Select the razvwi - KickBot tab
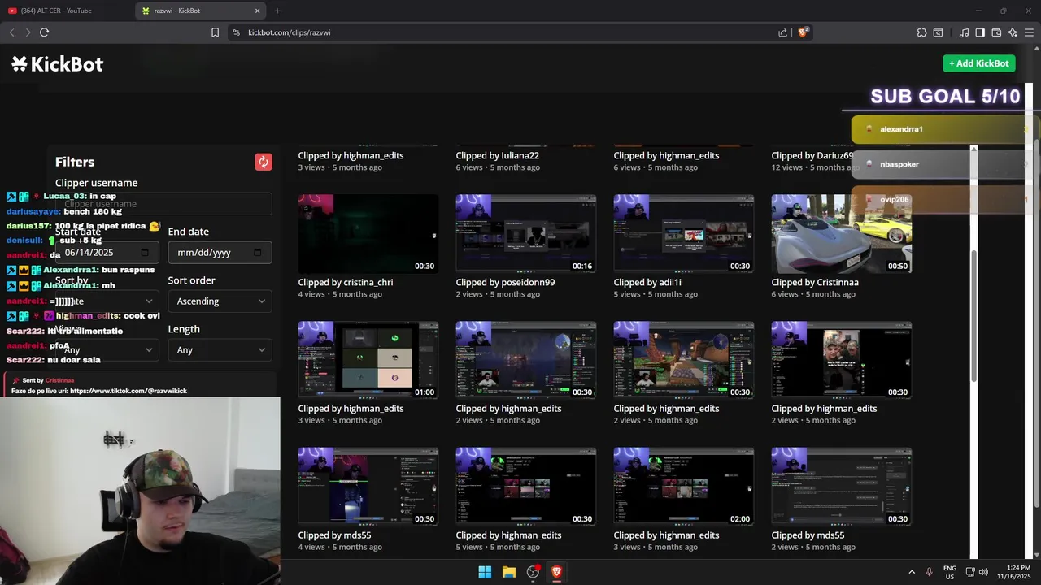Image resolution: width=1041 pixels, height=585 pixels. (x=201, y=11)
